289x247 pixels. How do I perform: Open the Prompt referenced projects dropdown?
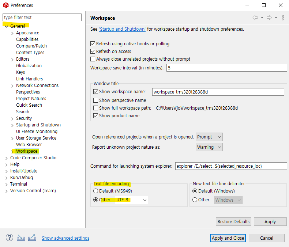pyautogui.click(x=209, y=137)
